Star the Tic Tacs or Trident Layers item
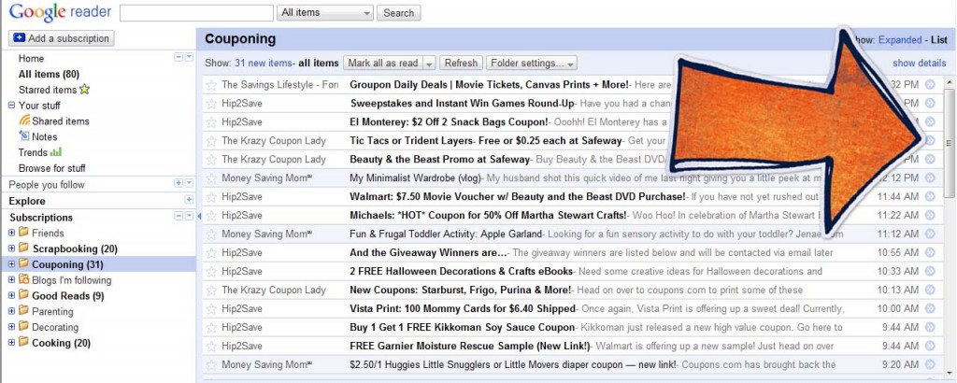The width and height of the screenshot is (957, 383). tap(211, 141)
